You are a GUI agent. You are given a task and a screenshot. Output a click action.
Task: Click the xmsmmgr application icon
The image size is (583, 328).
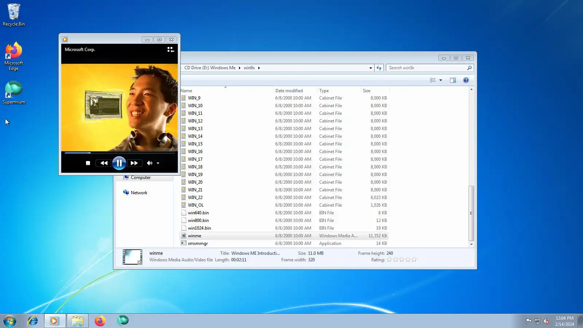[x=184, y=243]
